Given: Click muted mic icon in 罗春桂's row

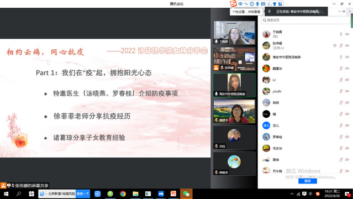Looking at the screenshot, I should (341, 137).
